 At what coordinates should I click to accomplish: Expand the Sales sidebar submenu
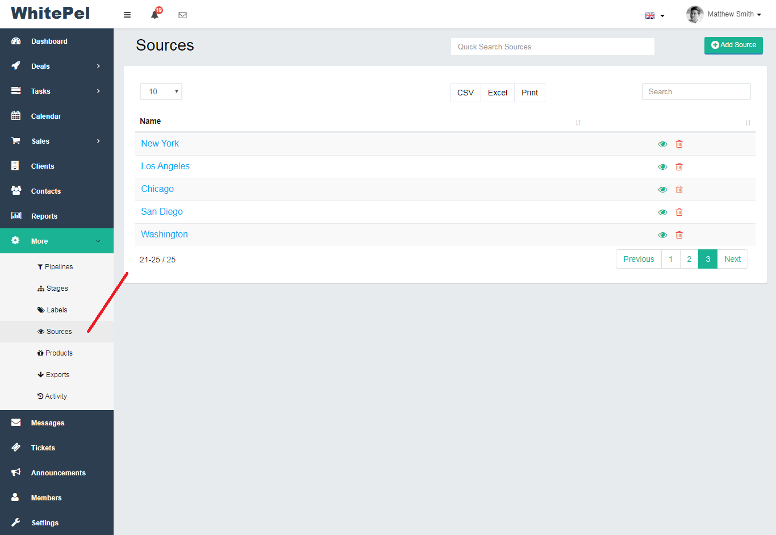pyautogui.click(x=57, y=141)
